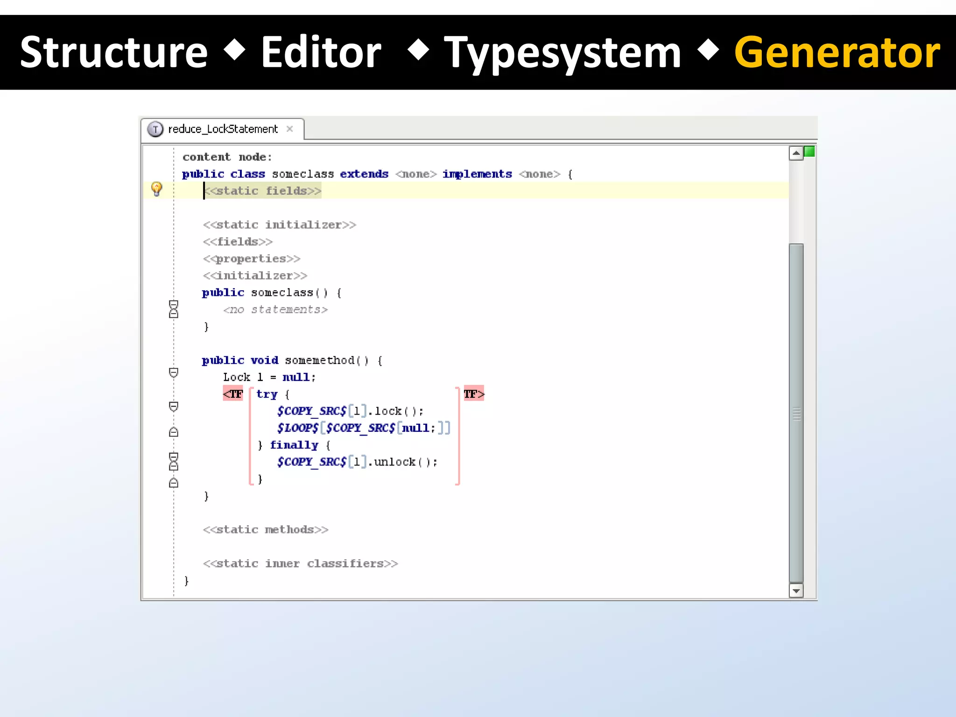The height and width of the screenshot is (717, 956).
Task: Click the opening <TF template fragment marker
Action: (x=233, y=394)
